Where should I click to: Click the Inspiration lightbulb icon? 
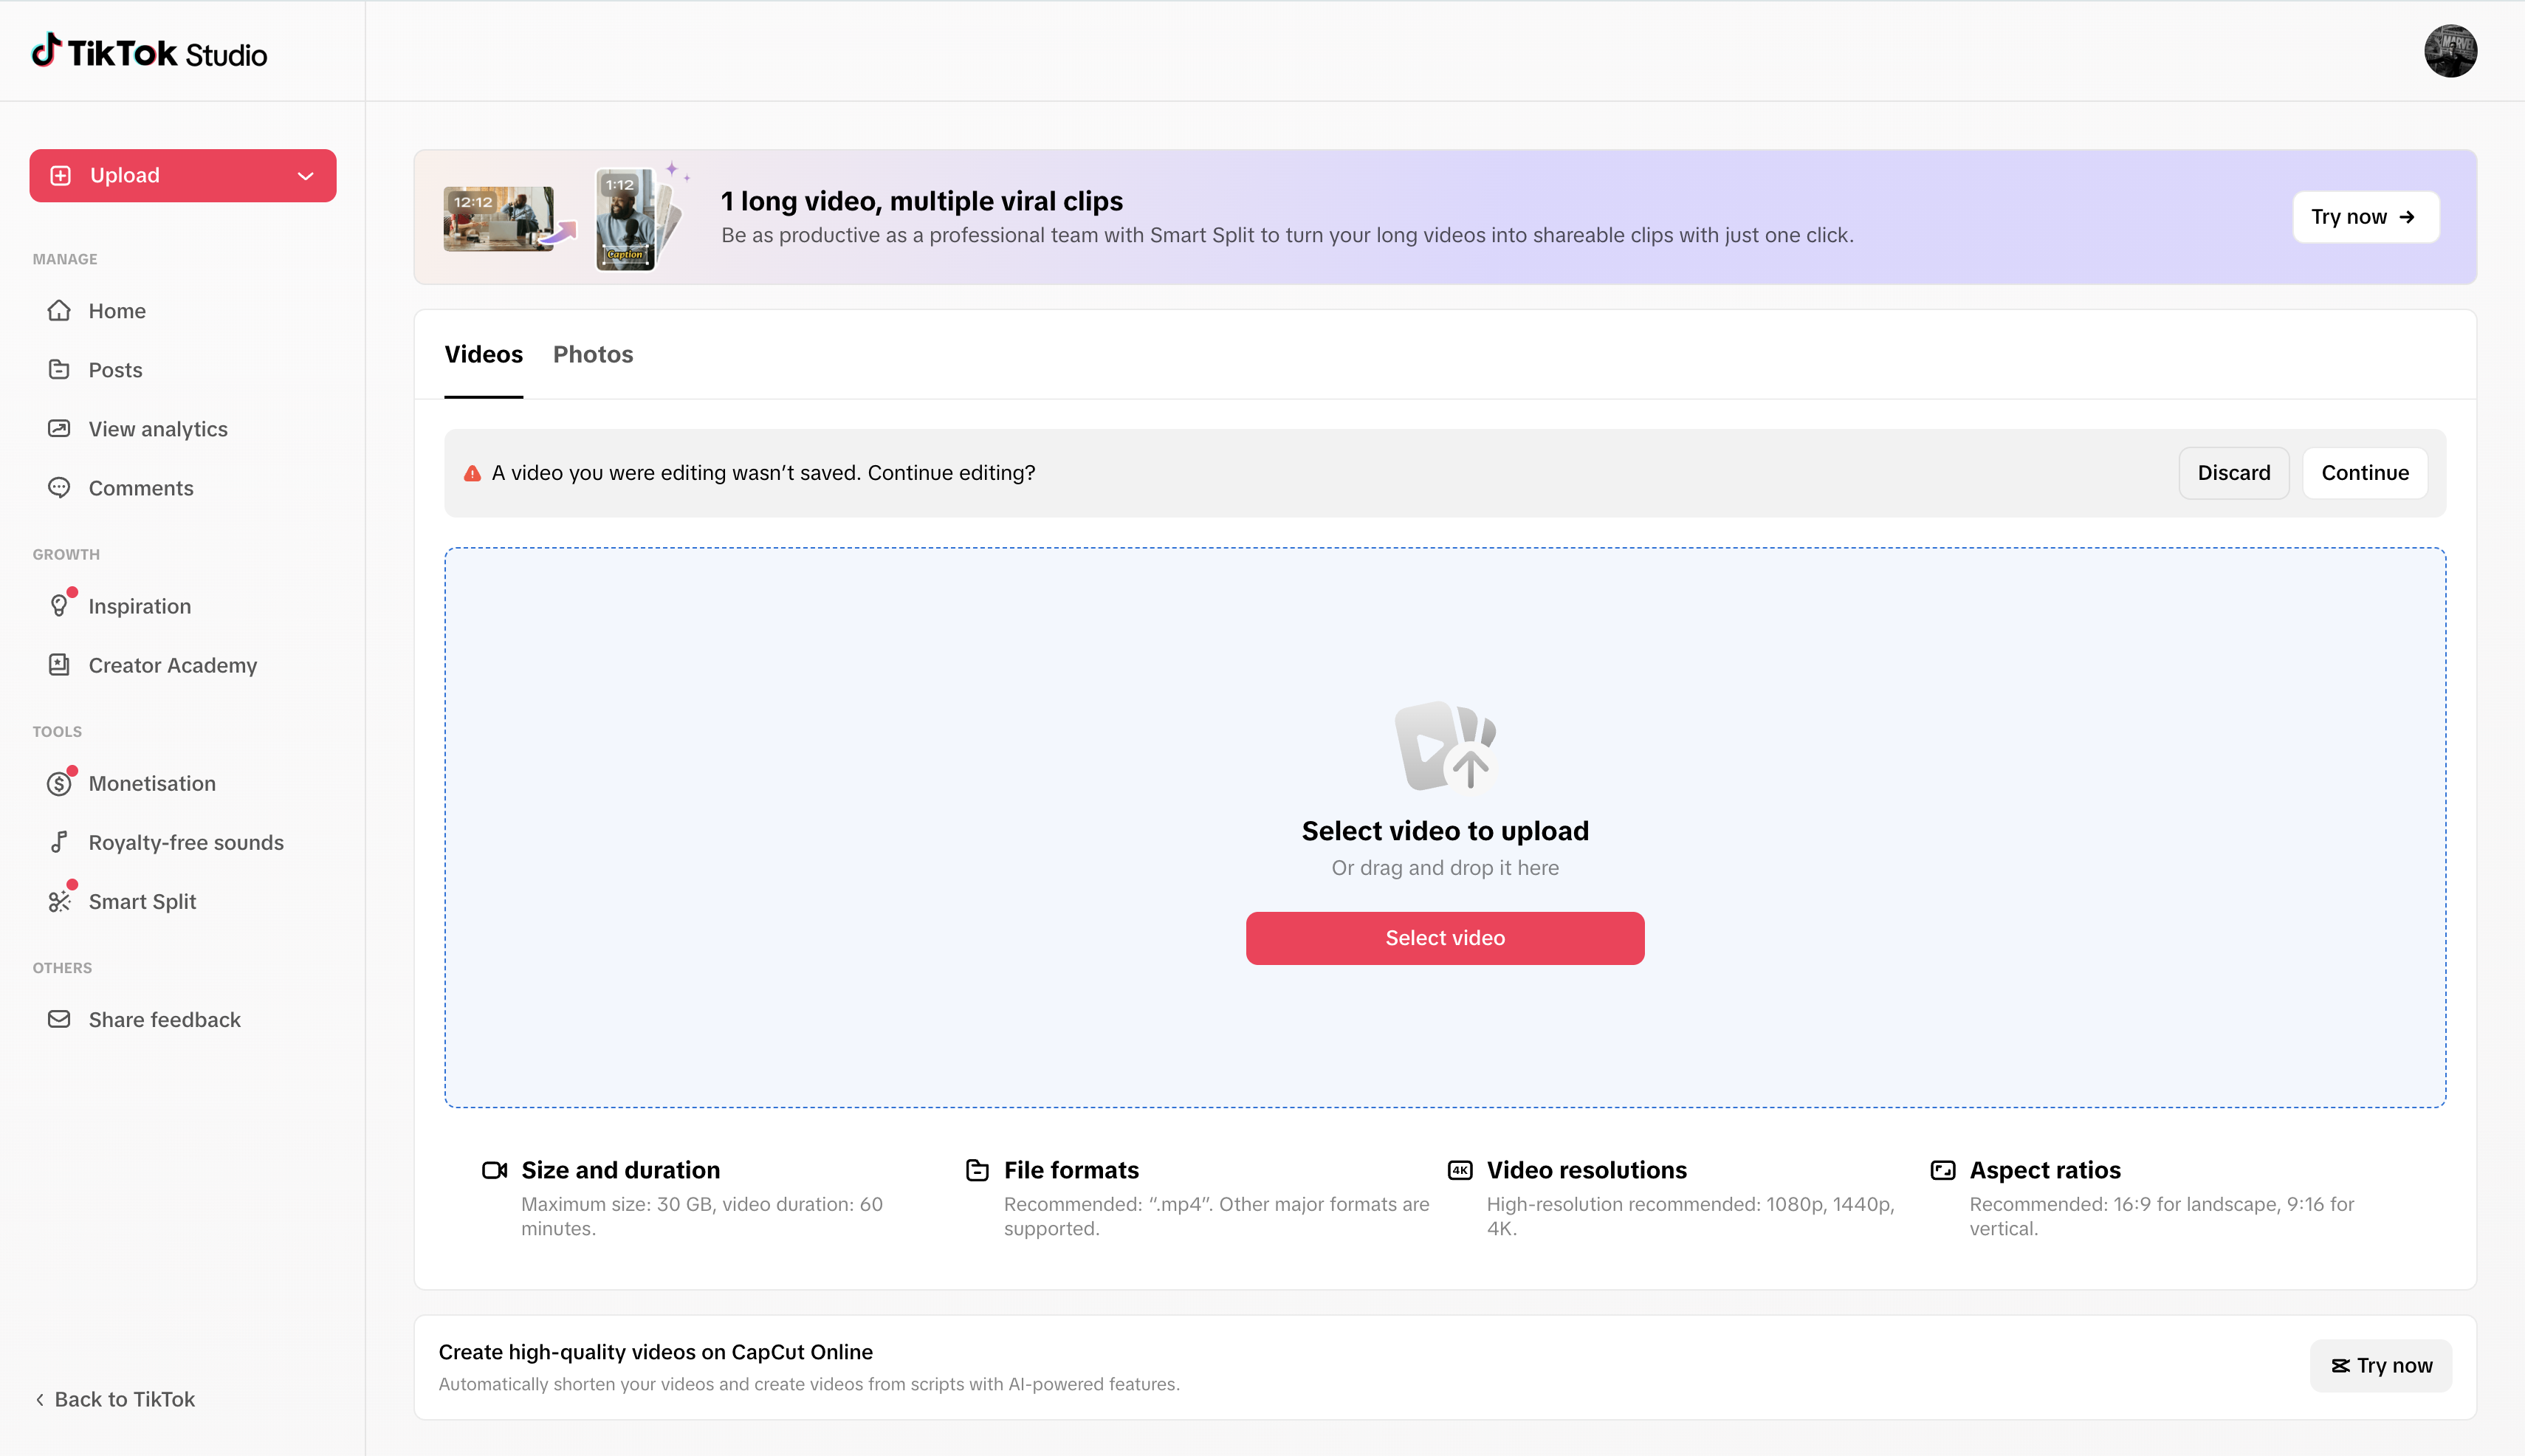(x=59, y=605)
